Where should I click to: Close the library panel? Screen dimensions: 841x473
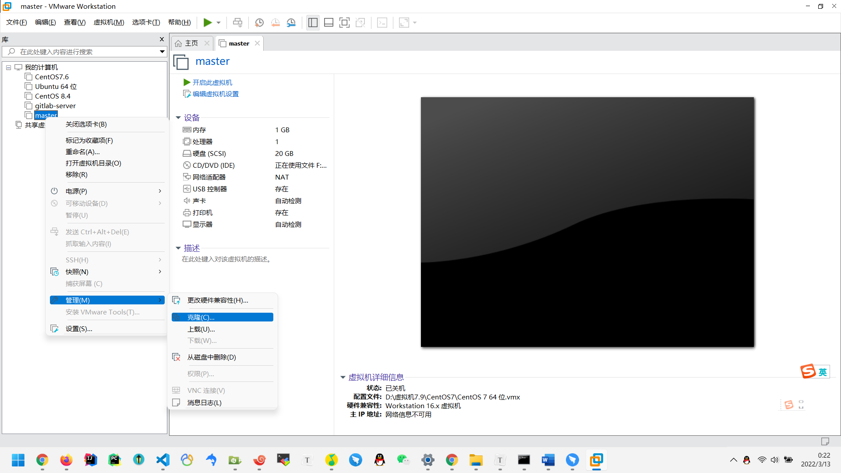pos(162,39)
